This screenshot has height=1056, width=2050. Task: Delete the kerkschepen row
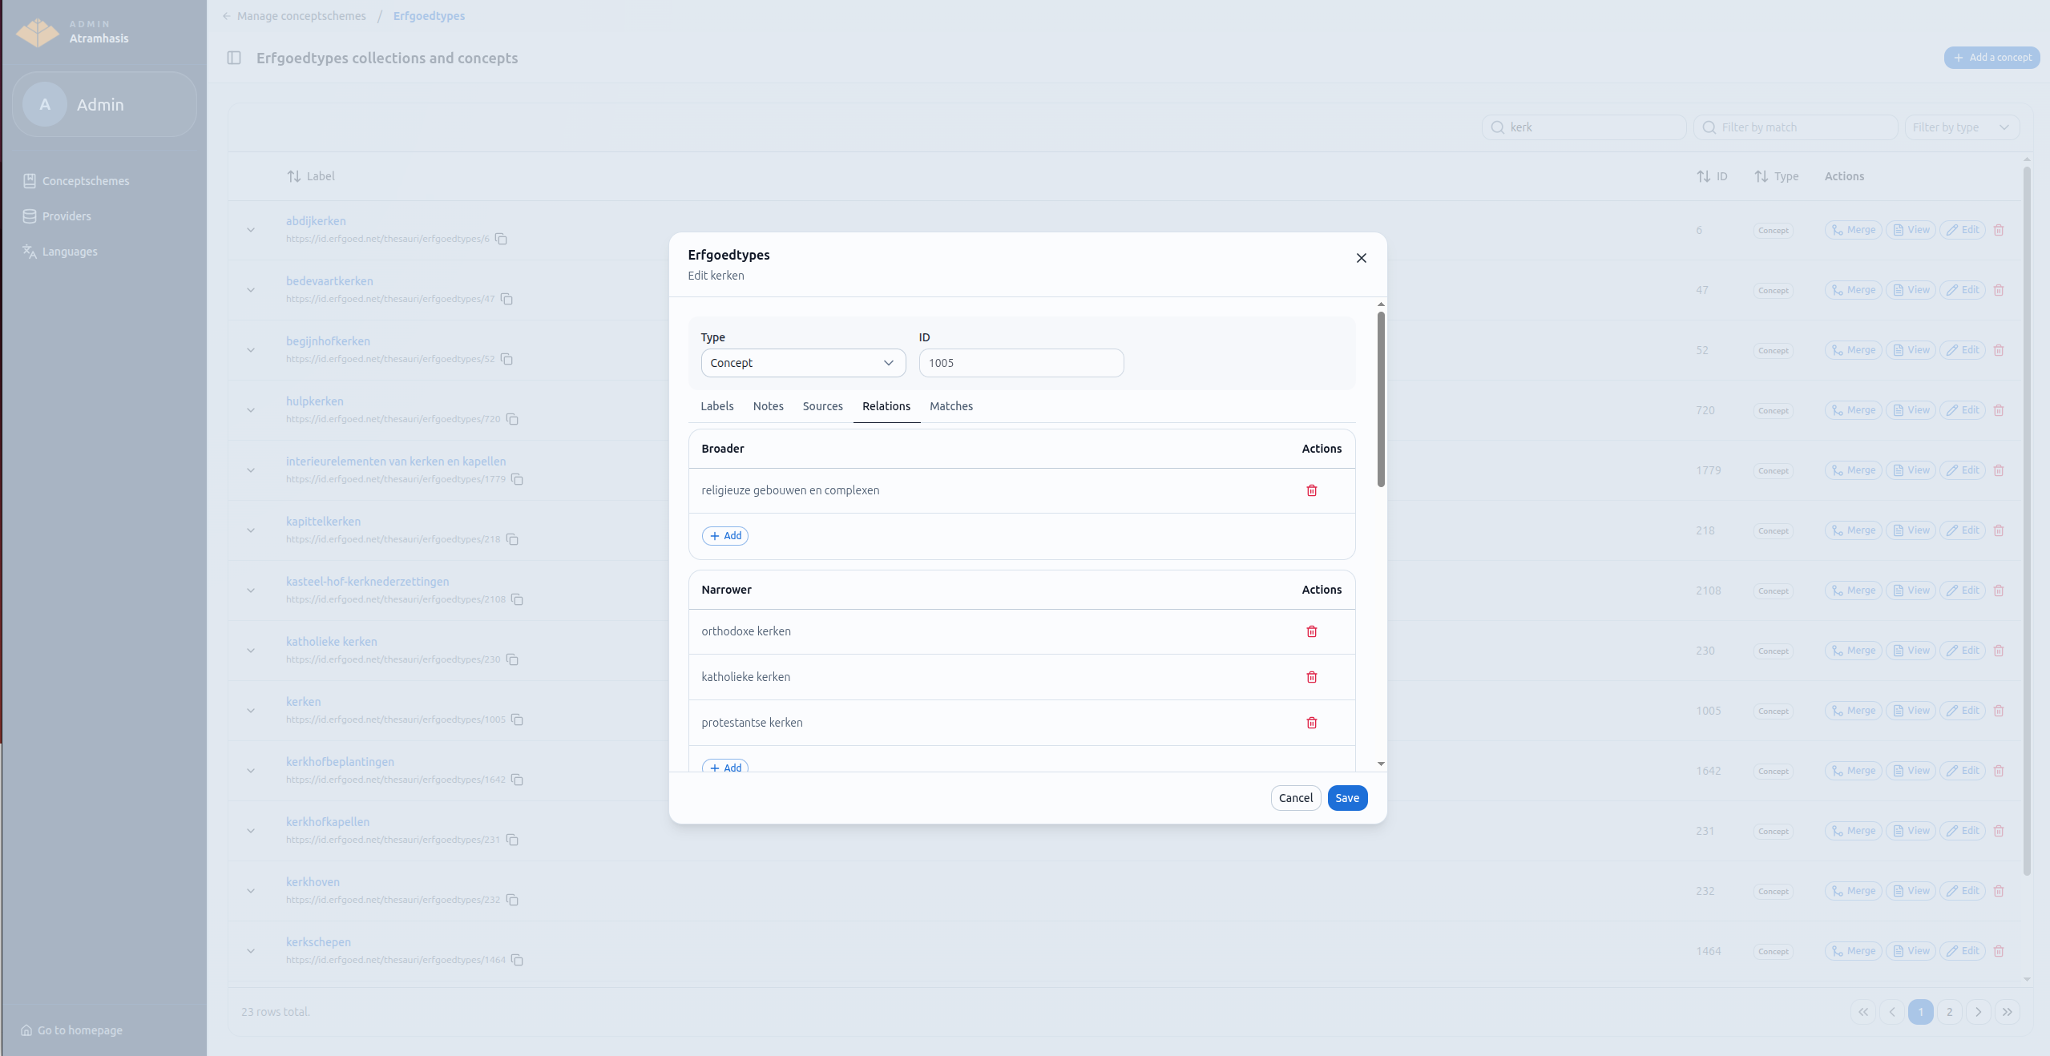1999,951
